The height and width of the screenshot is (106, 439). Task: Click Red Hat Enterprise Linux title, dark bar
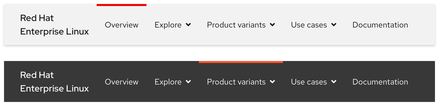pyautogui.click(x=54, y=82)
